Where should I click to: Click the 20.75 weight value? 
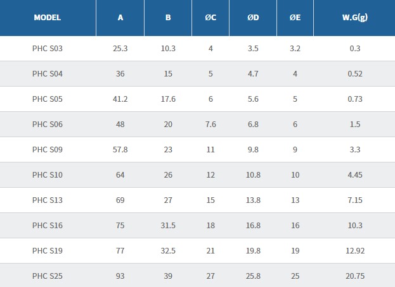354,276
